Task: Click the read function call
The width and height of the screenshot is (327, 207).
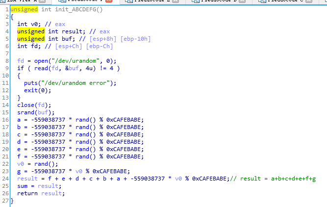Action: click(41, 68)
